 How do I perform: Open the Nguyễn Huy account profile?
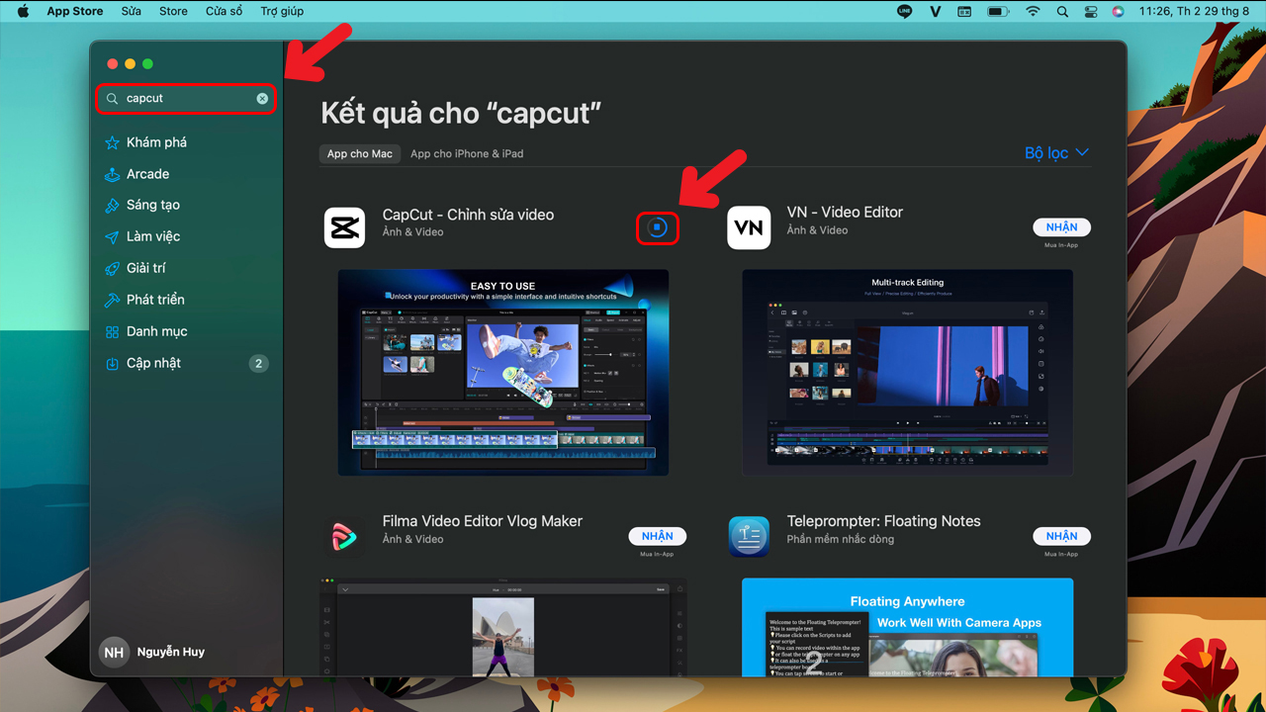click(152, 653)
